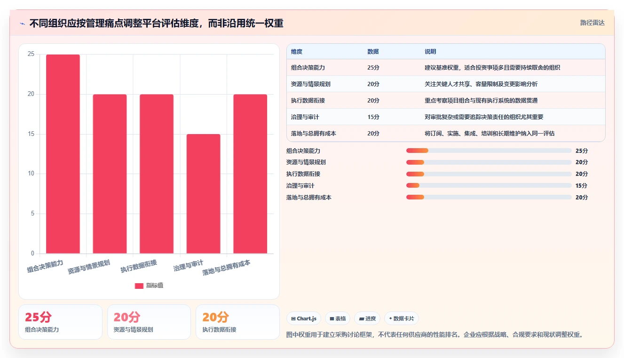Click the 15分 value in table
Image resolution: width=624 pixels, height=358 pixels.
pyautogui.click(x=373, y=117)
